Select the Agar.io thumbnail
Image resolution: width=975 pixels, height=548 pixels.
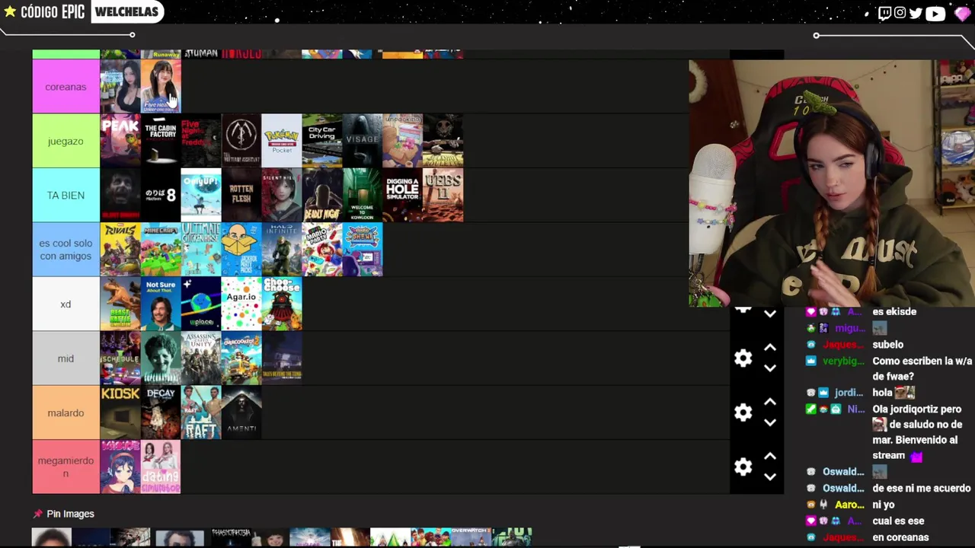tap(241, 304)
